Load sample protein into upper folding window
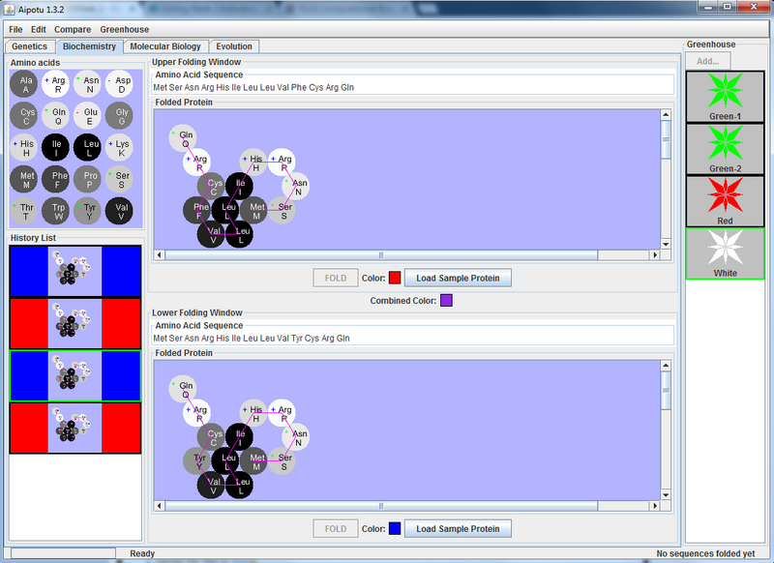 tap(458, 277)
